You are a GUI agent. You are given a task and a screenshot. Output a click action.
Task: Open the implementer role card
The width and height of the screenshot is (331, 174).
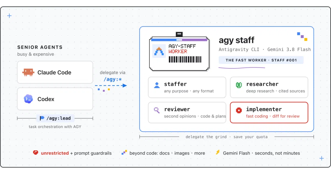coord(269,113)
